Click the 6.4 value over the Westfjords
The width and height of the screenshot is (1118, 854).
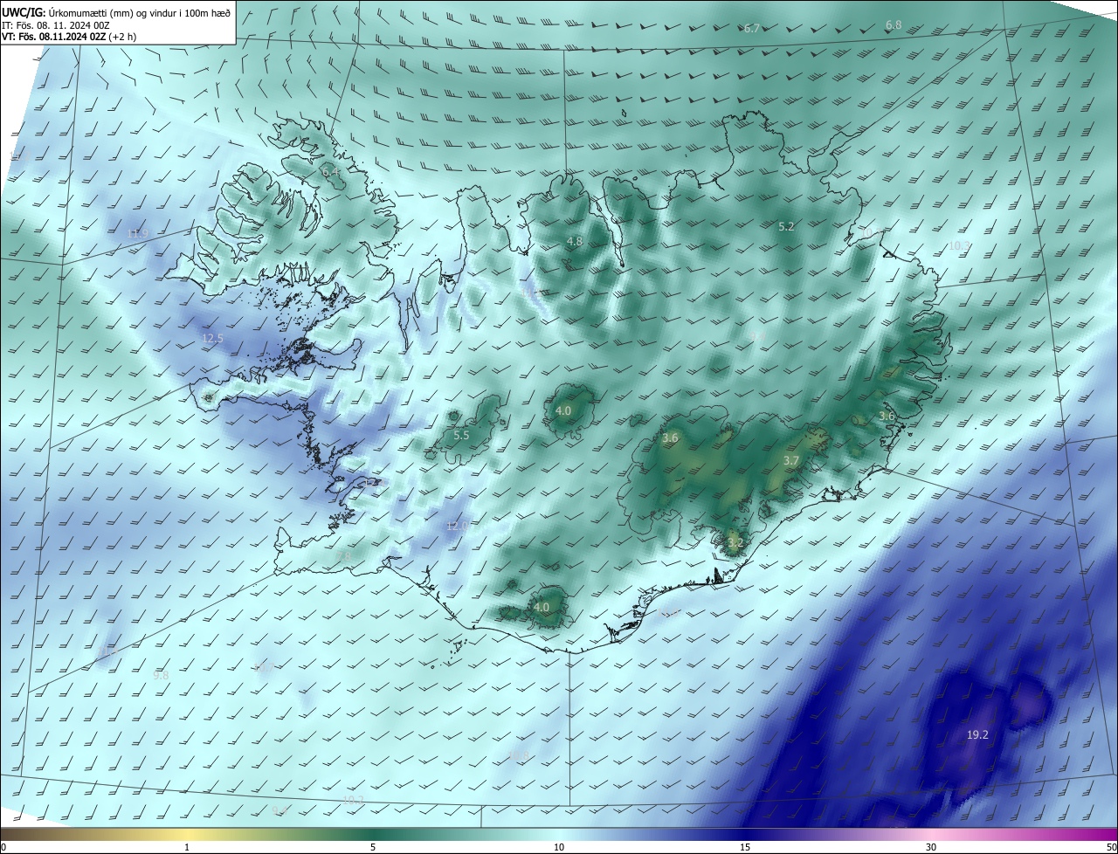(331, 173)
